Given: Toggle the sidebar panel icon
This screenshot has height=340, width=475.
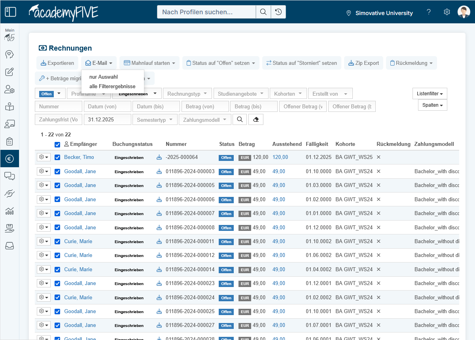Looking at the screenshot, I should (10, 12).
